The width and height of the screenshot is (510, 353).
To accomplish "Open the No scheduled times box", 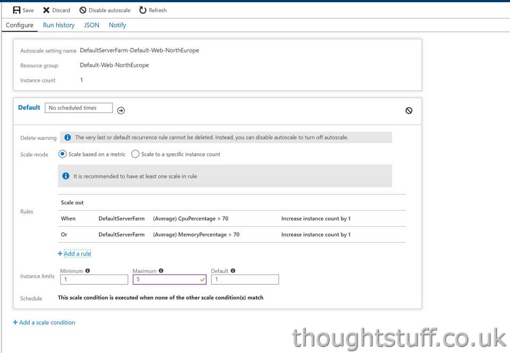I will pos(79,108).
